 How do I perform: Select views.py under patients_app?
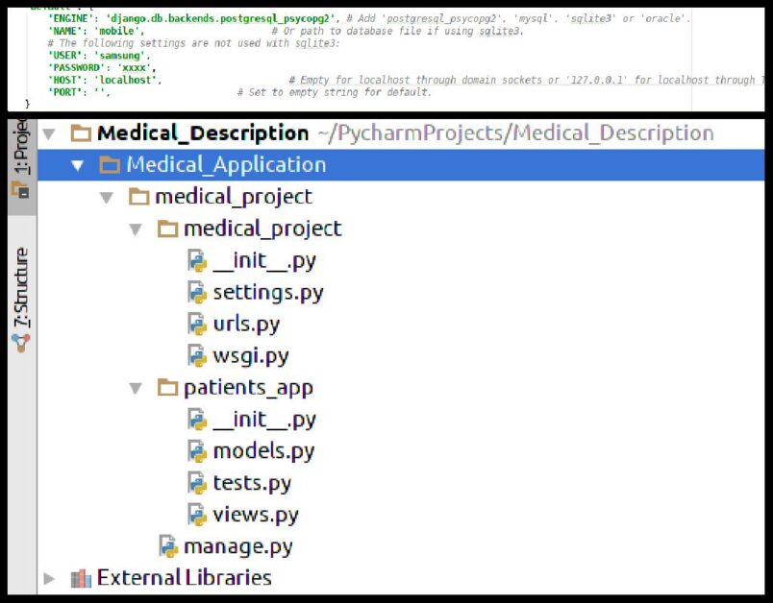tap(255, 514)
